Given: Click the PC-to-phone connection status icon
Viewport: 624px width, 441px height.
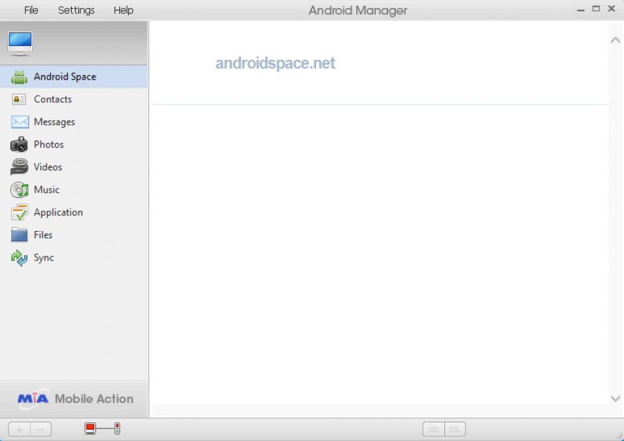Looking at the screenshot, I should tap(102, 428).
